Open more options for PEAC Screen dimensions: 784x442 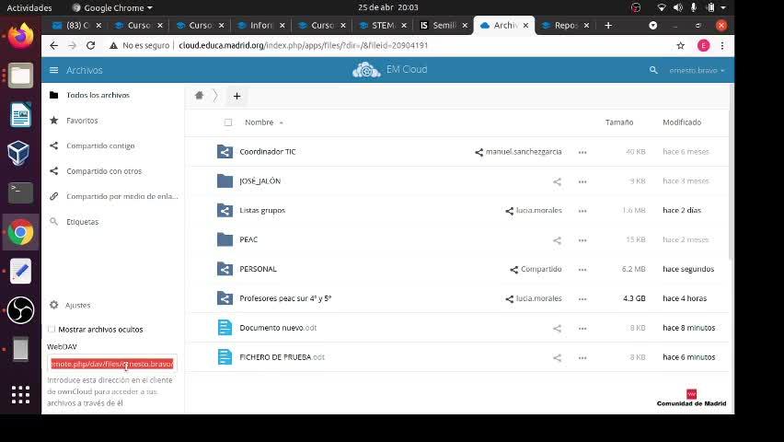pos(582,240)
